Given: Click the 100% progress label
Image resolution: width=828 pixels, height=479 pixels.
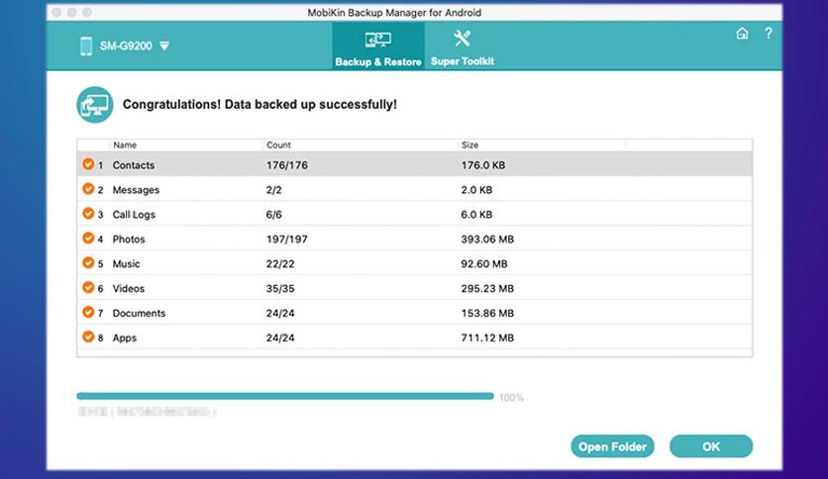Looking at the screenshot, I should click(x=512, y=398).
